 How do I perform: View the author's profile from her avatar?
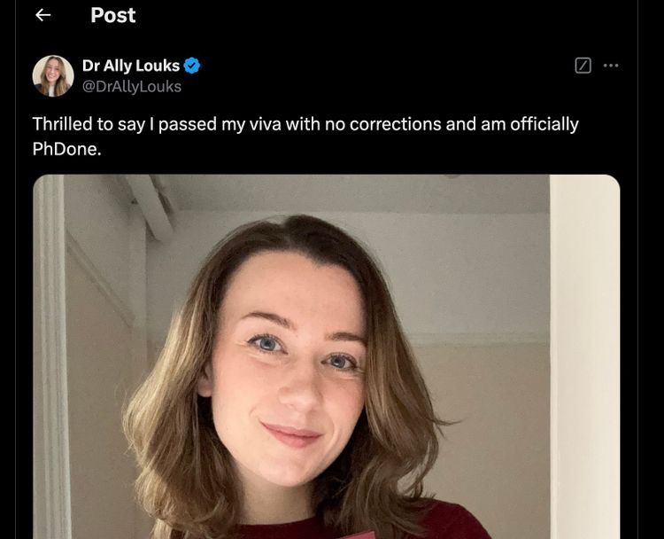point(53,76)
